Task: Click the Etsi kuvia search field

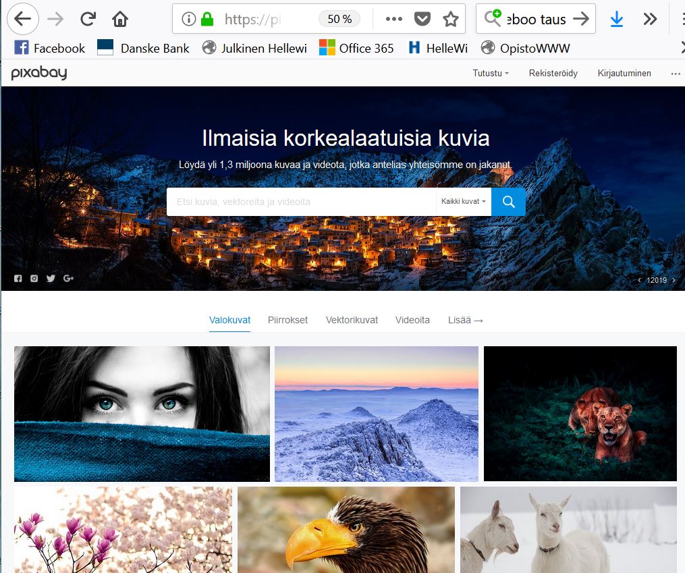Action: [x=301, y=202]
